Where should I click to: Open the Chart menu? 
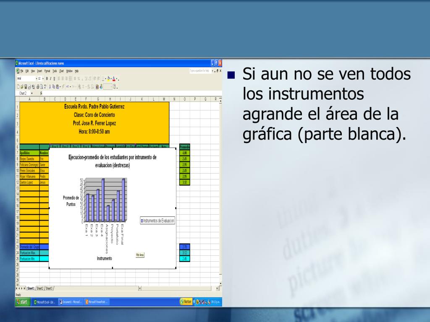(61, 71)
